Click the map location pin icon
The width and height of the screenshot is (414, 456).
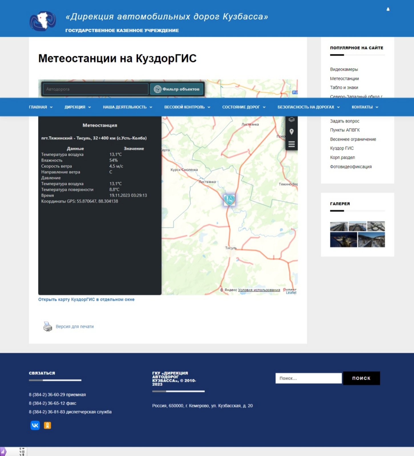[x=291, y=132]
